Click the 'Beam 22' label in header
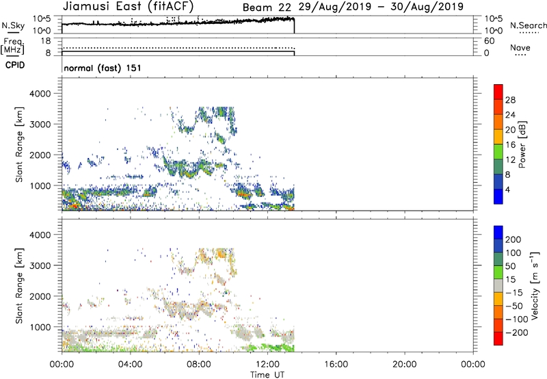 coord(267,8)
